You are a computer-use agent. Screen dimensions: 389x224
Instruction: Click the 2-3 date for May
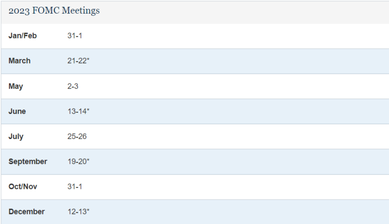tap(73, 86)
